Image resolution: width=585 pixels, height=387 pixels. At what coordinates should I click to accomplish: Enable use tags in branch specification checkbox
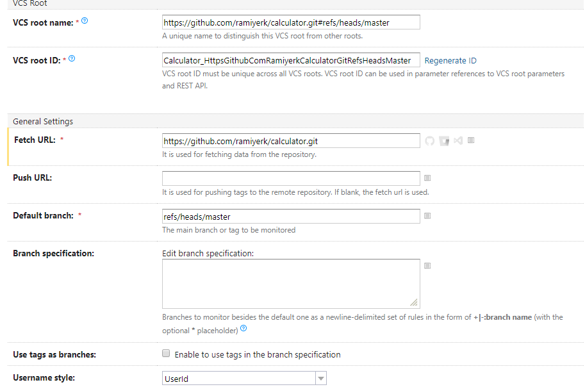pos(167,354)
